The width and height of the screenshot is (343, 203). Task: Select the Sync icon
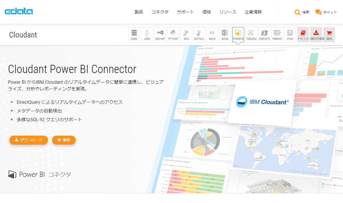point(290,35)
